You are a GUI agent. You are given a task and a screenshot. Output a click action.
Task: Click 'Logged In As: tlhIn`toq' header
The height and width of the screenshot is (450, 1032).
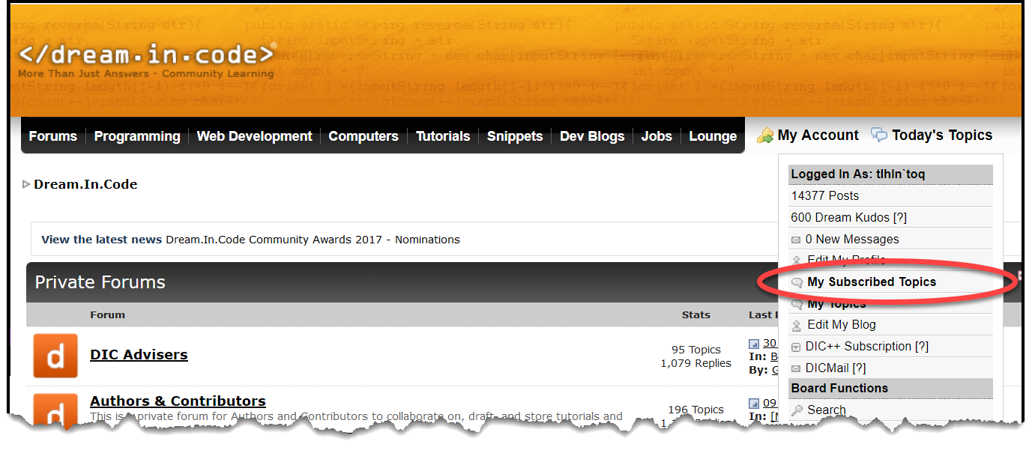890,174
